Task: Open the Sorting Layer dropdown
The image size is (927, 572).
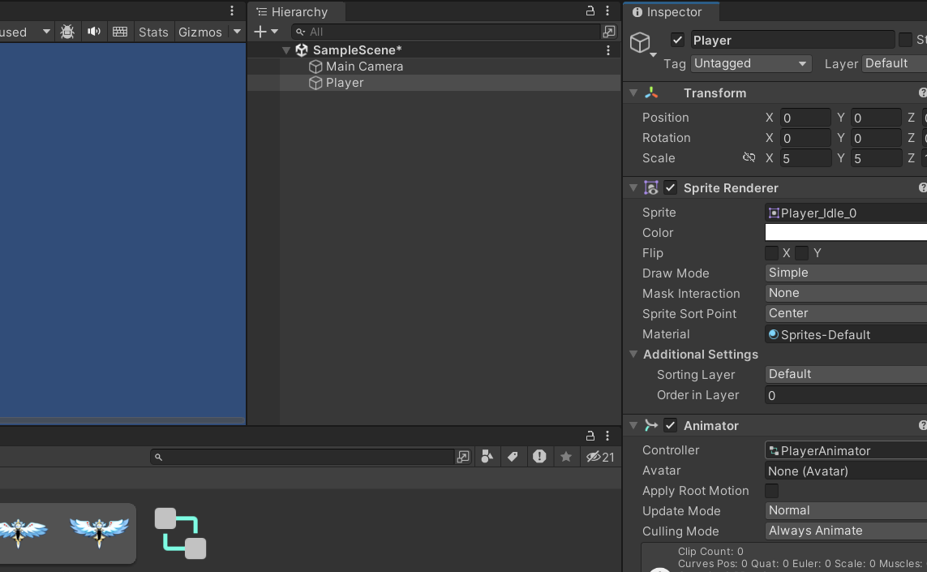Action: 846,374
